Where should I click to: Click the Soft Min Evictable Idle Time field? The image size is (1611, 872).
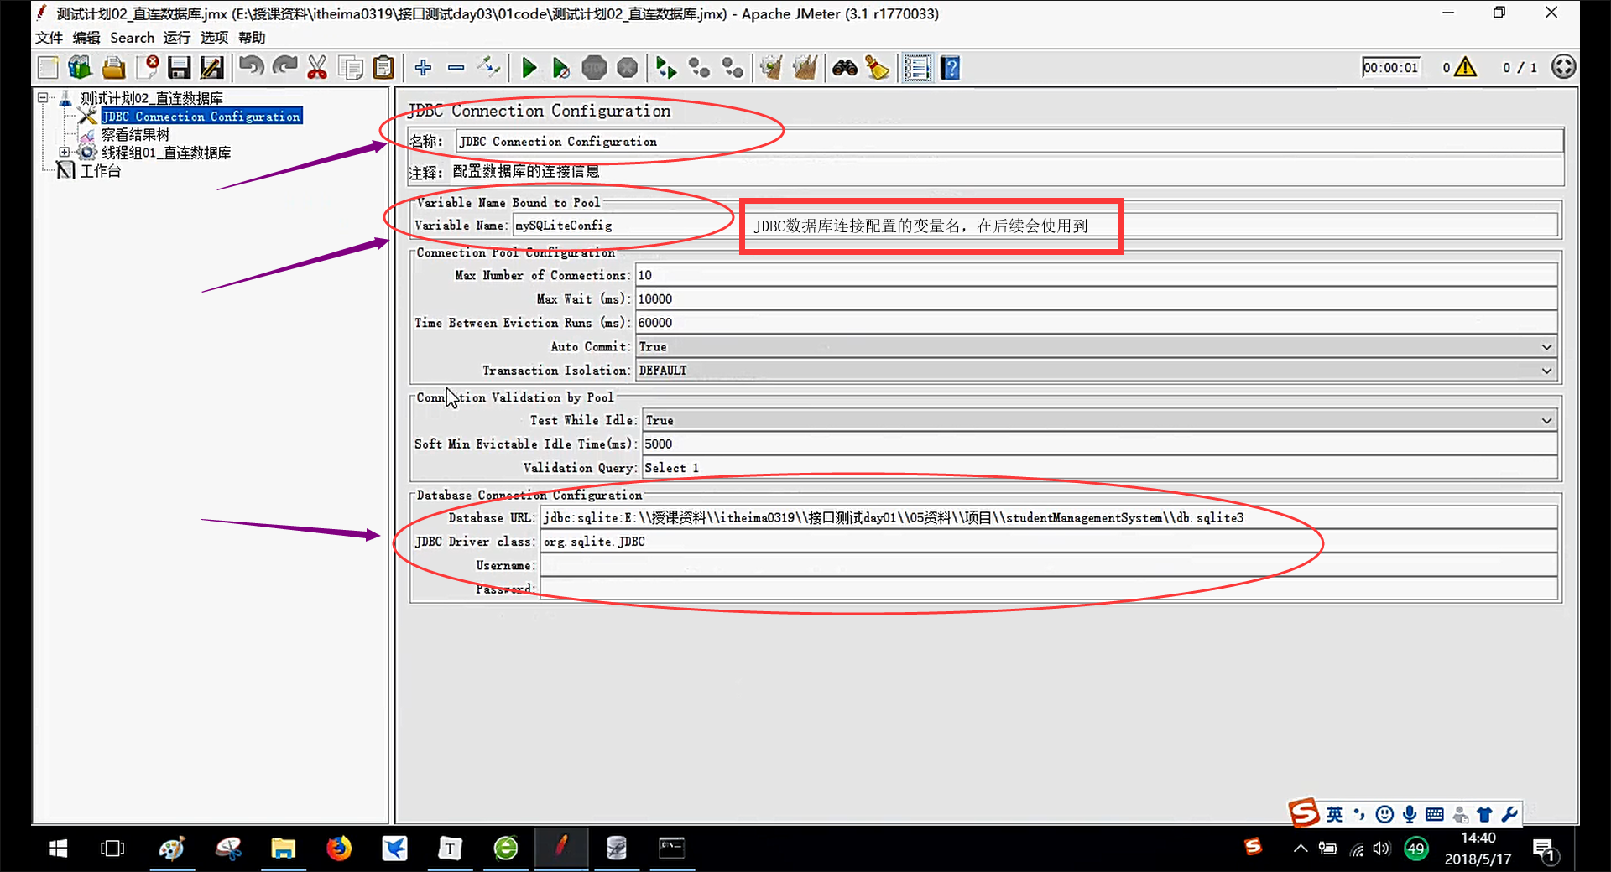tap(1100, 444)
